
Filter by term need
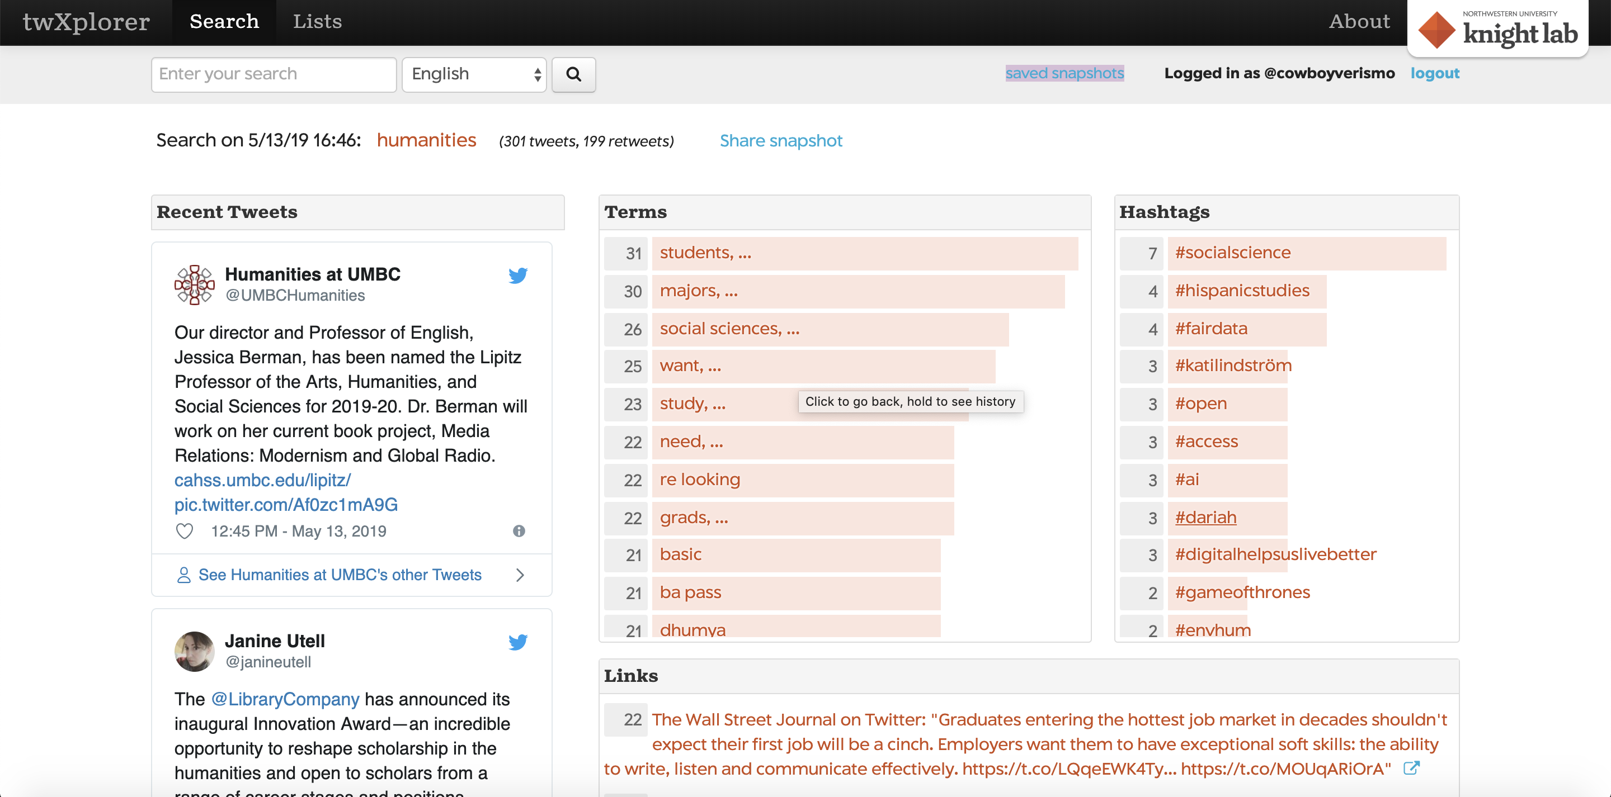coord(803,442)
